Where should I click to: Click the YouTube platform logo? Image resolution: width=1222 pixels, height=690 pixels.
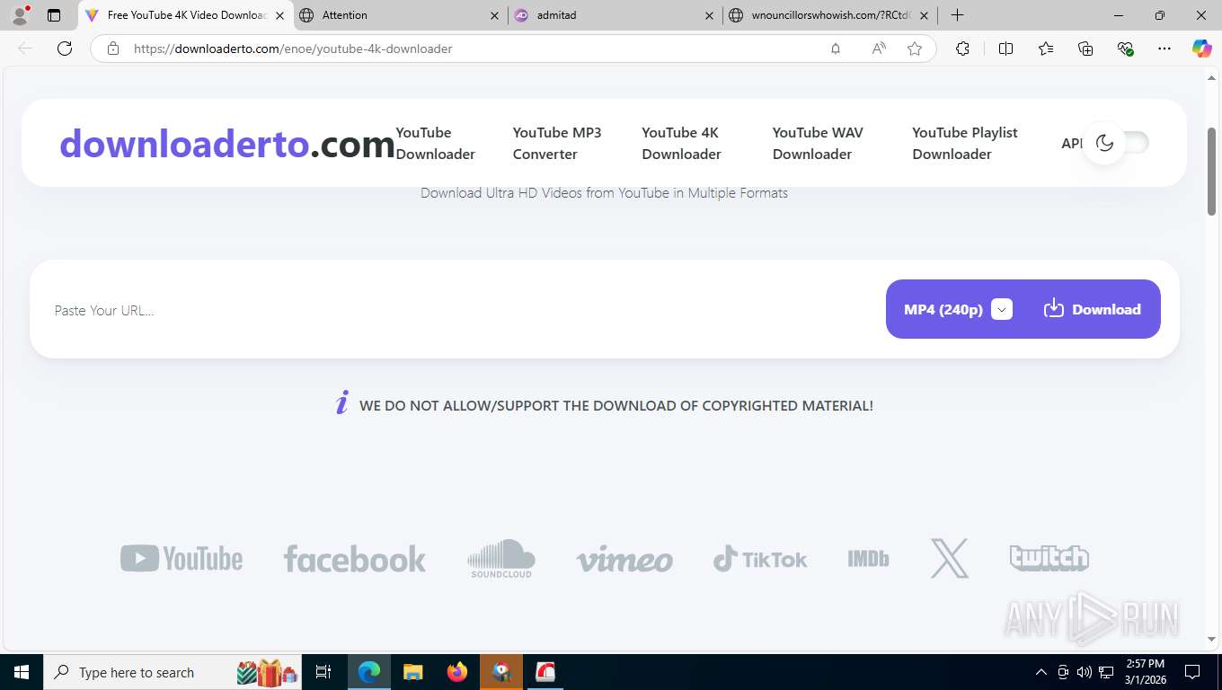pyautogui.click(x=182, y=559)
